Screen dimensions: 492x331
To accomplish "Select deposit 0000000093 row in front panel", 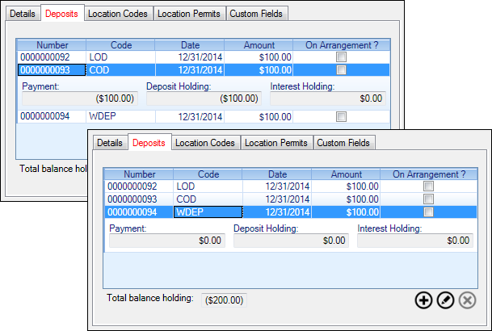I will pos(290,199).
